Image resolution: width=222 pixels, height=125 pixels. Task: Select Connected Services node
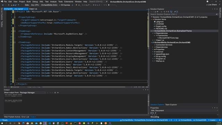164,45
